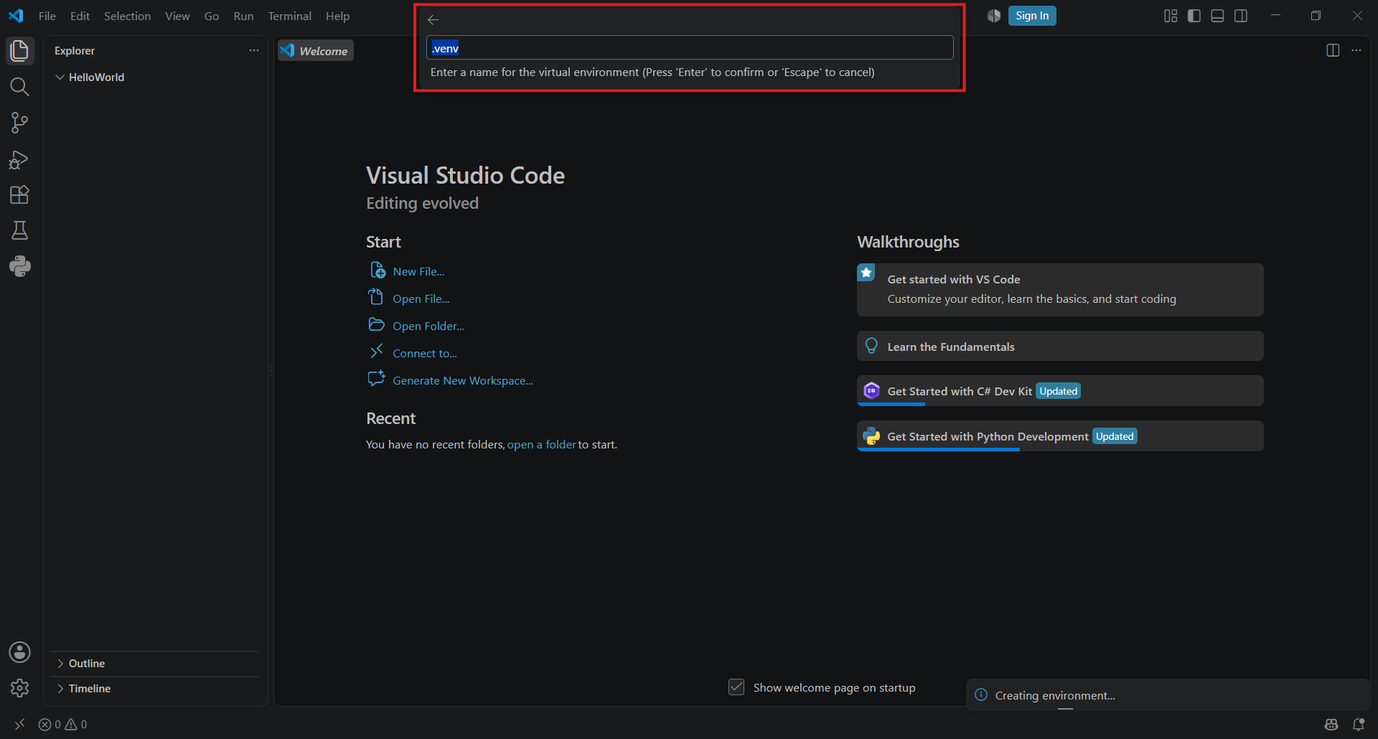Image resolution: width=1378 pixels, height=739 pixels.
Task: Open Explorer Views and More Actions menu
Action: [254, 50]
